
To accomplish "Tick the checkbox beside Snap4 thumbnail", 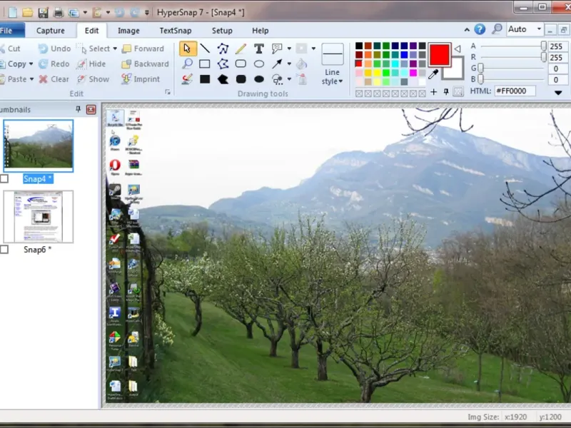I will 4,179.
